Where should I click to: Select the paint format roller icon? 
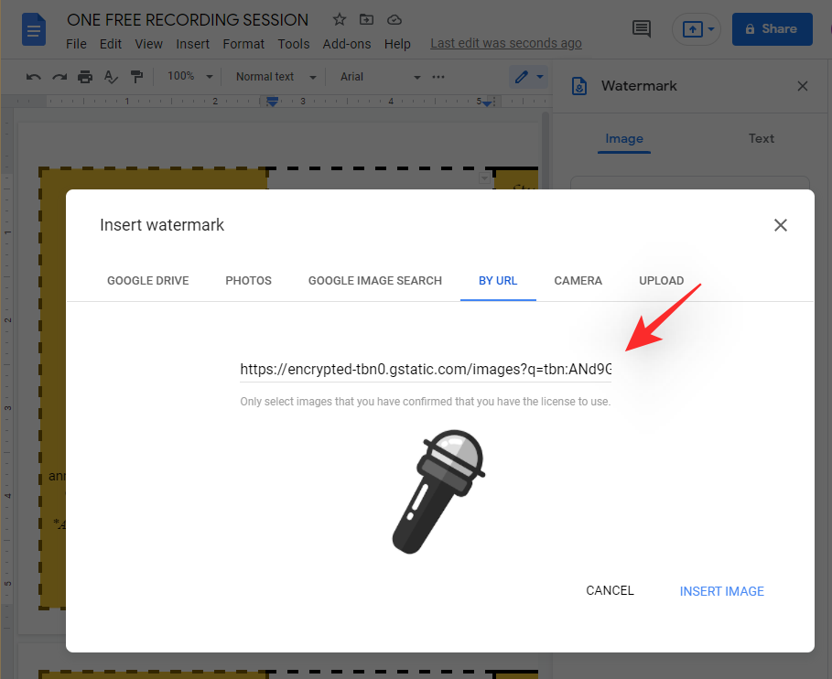pos(136,77)
